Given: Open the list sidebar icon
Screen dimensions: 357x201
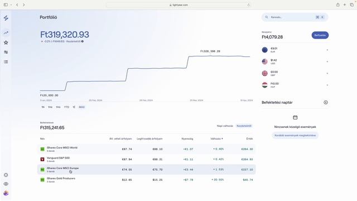Looking at the screenshot, I should click(6, 62).
